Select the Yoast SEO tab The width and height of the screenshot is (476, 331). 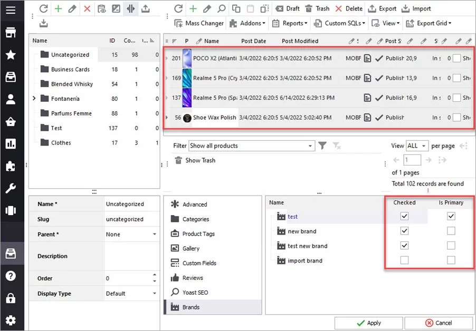click(x=195, y=293)
